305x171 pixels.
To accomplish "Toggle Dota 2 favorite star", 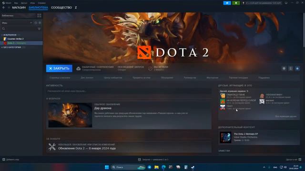I will tap(297, 68).
